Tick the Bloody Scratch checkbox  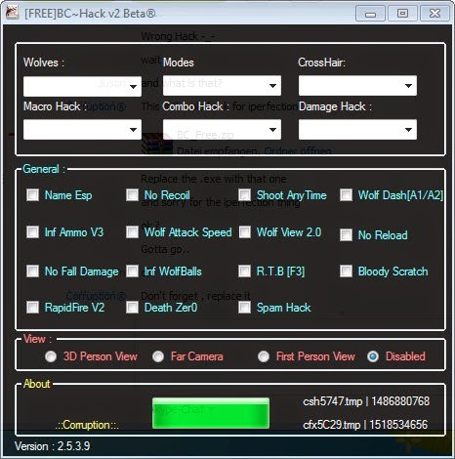[x=346, y=271]
